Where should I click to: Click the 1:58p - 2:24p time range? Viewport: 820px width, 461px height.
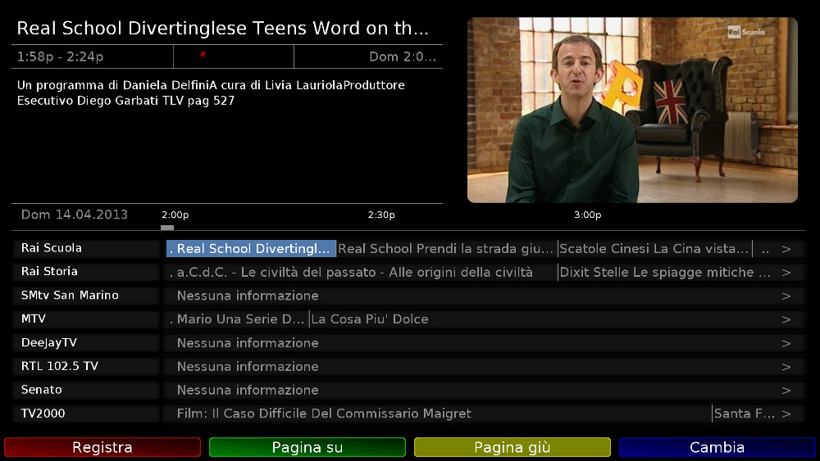click(60, 56)
